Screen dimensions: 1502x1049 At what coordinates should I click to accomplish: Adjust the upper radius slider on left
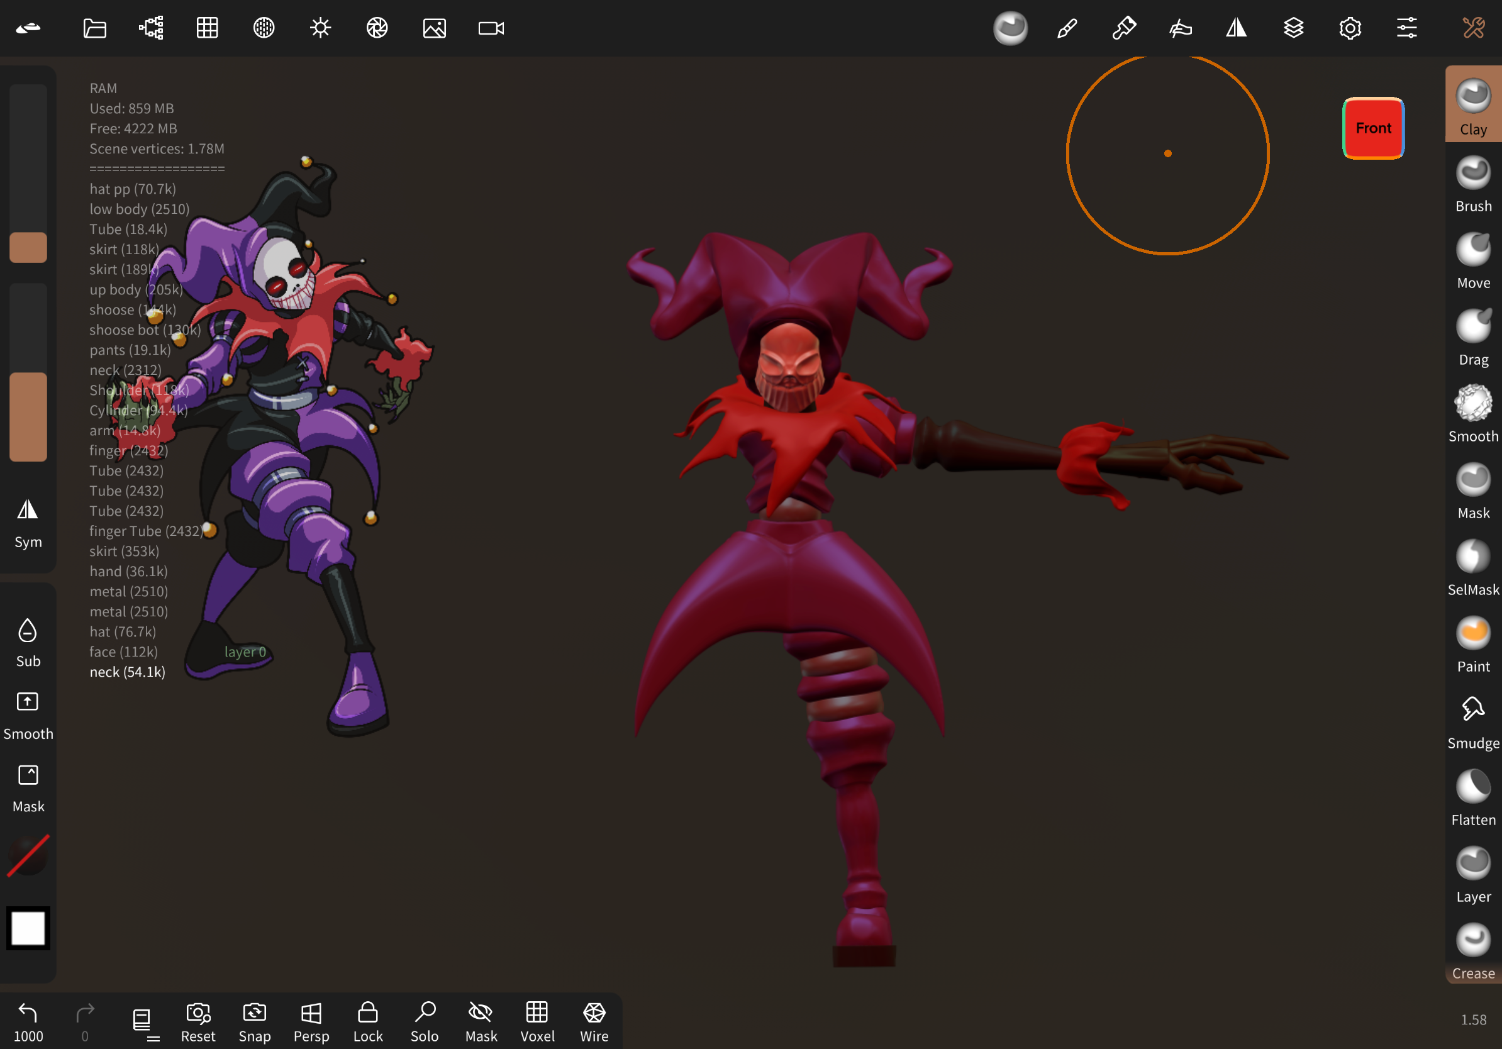coord(28,174)
